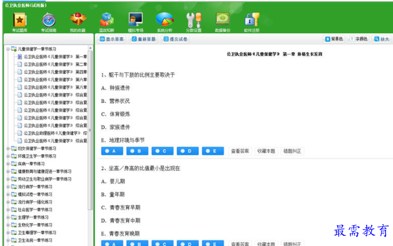Expand the 疾病--章节练习 node

(8, 164)
